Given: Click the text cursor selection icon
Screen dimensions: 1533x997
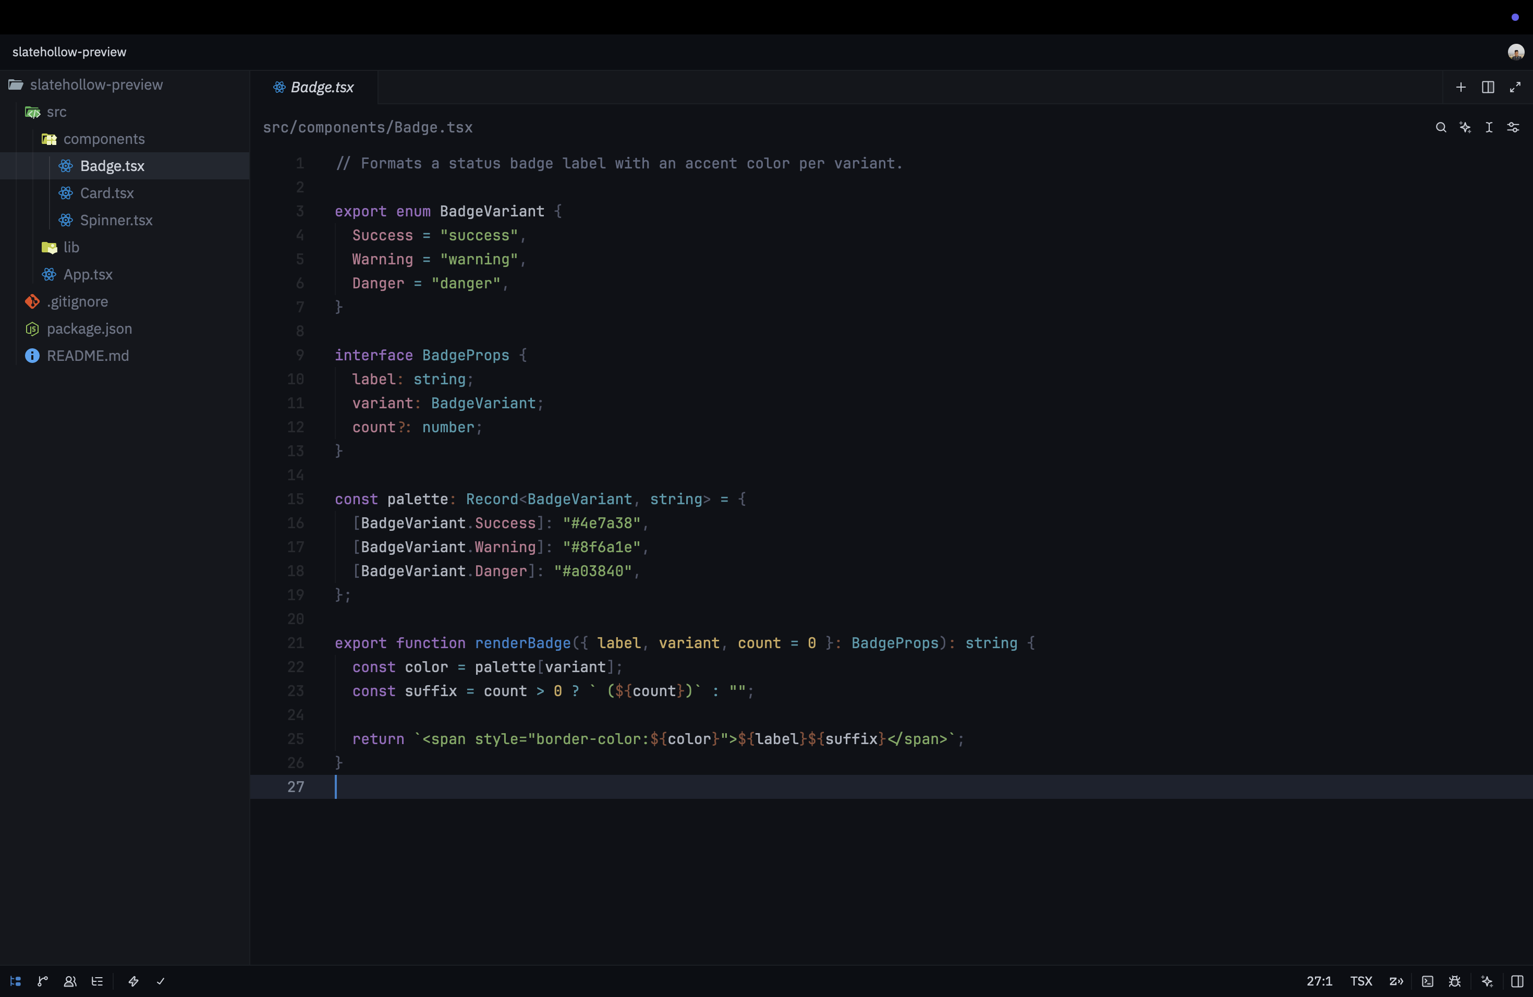Looking at the screenshot, I should click(1489, 128).
